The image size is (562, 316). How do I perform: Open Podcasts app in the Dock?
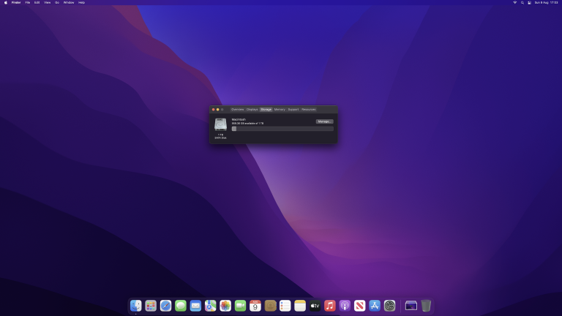coord(345,306)
